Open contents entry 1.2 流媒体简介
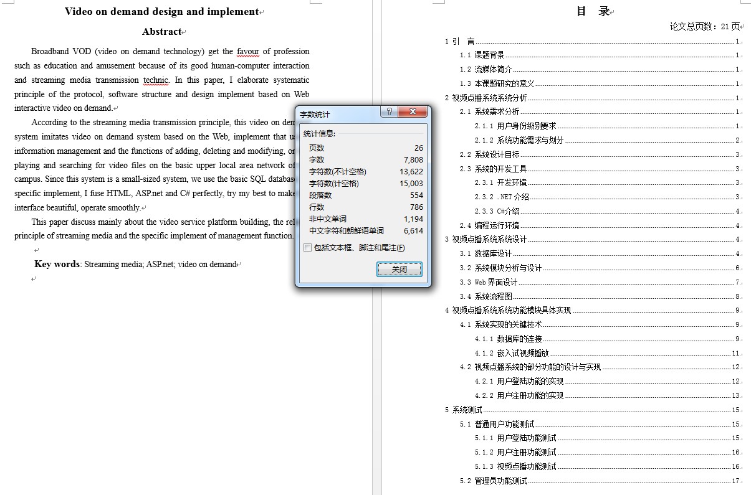751x495 pixels. click(600, 69)
